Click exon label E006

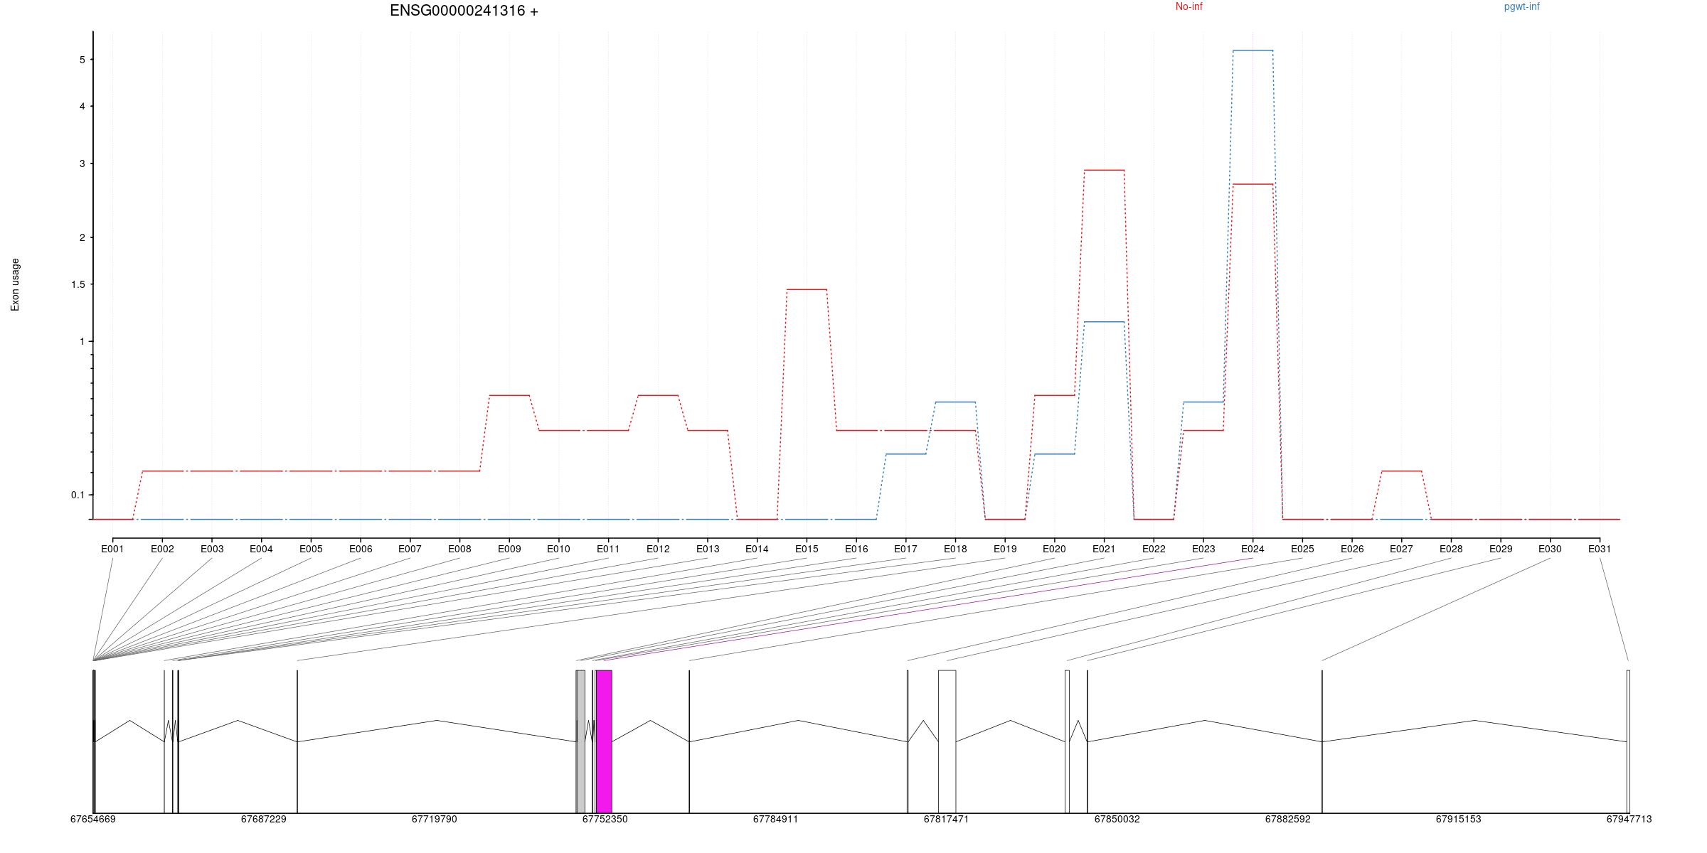[361, 549]
